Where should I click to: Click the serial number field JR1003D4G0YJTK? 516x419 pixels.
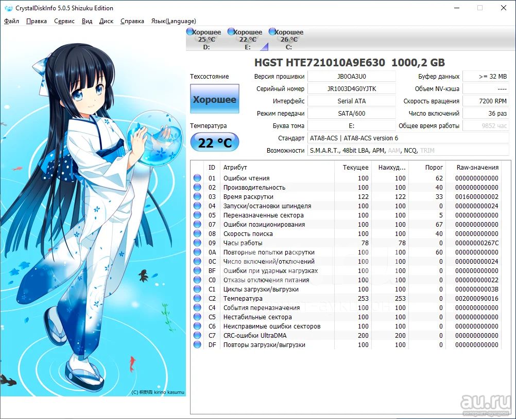coord(351,89)
